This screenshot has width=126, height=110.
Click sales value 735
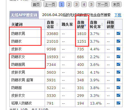pyautogui.click(x=80, y=49)
